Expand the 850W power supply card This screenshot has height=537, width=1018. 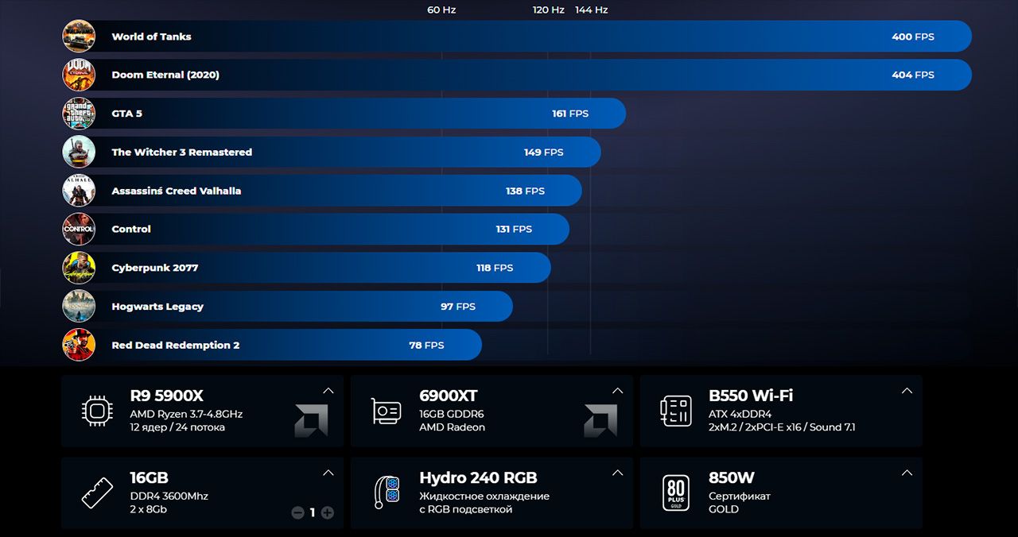(x=907, y=473)
